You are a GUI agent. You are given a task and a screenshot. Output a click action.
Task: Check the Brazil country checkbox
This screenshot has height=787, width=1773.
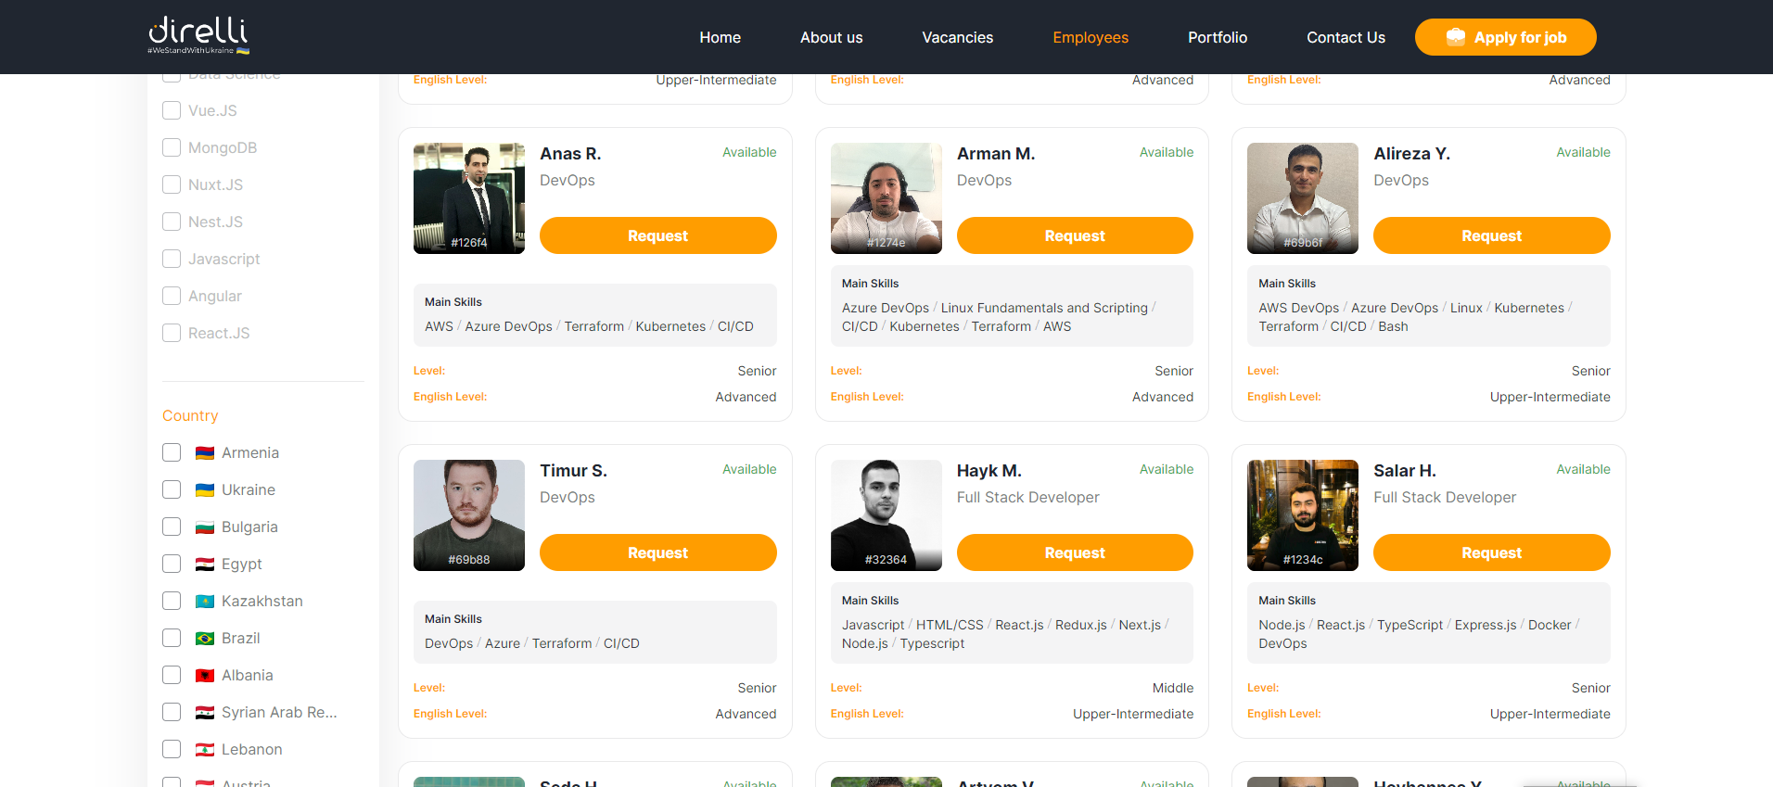172,638
